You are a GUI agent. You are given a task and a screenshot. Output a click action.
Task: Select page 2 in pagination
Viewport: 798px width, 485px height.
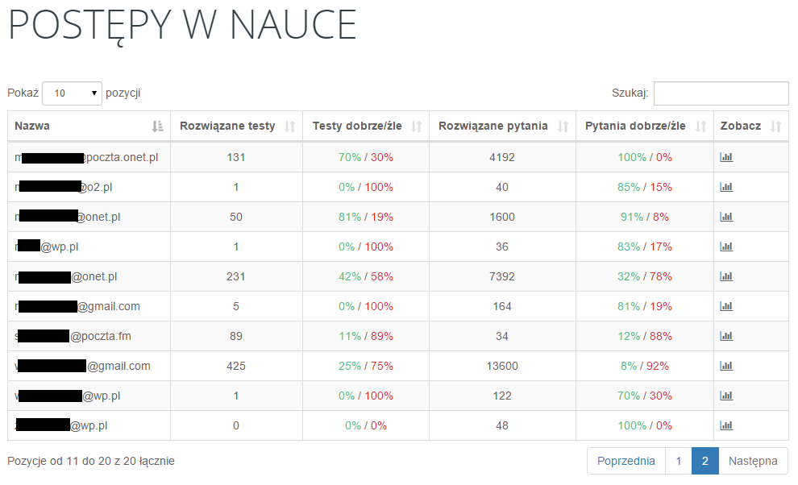(x=705, y=461)
